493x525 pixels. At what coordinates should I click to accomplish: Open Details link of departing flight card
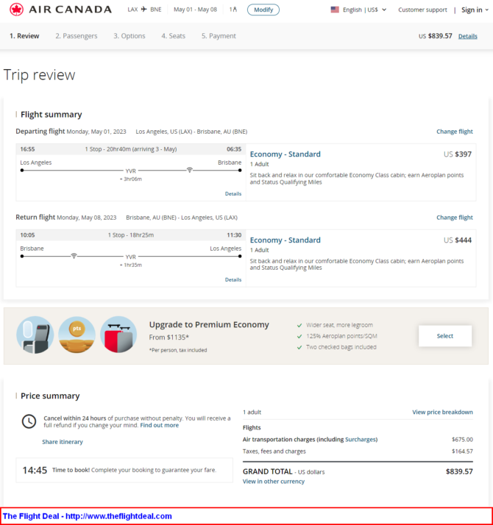pyautogui.click(x=233, y=194)
